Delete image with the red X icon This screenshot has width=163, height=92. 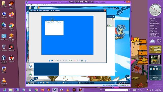[x=75, y=61]
